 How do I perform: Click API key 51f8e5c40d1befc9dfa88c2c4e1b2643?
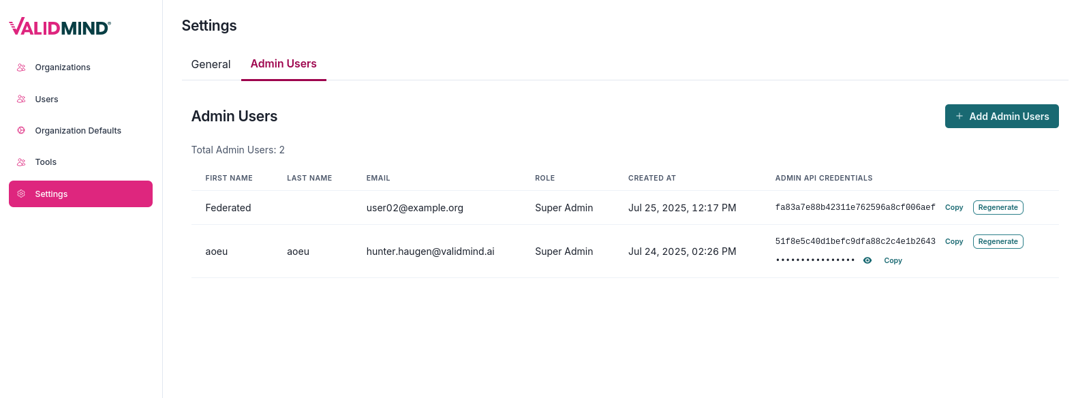pyautogui.click(x=855, y=242)
